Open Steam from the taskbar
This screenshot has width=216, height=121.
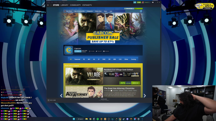pos(124,119)
